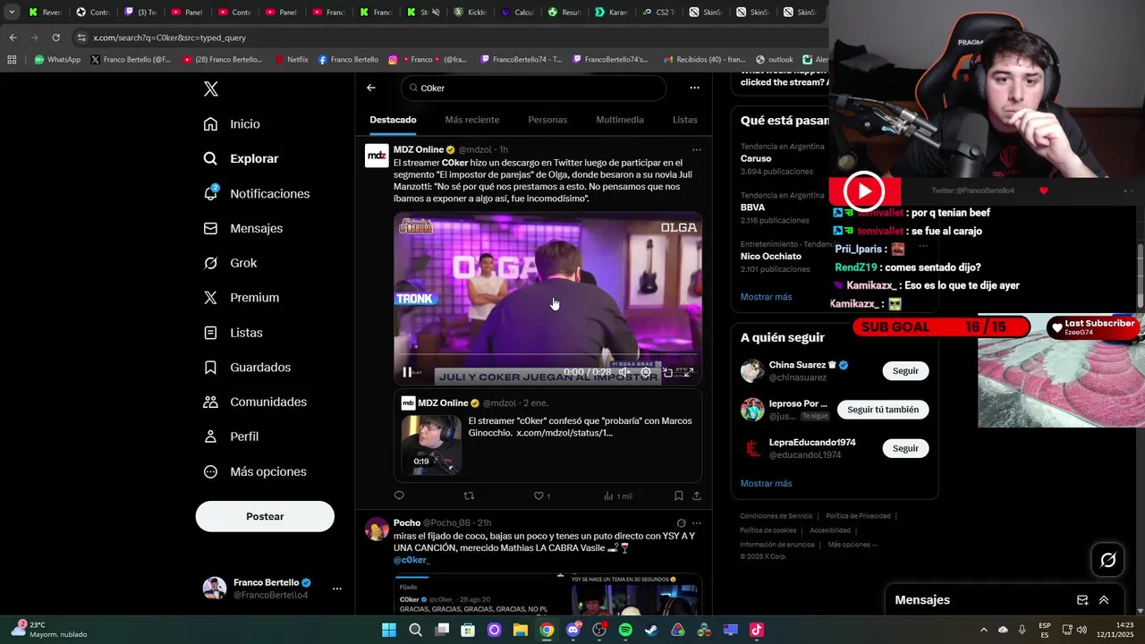Click the Postear button
Screen dimensions: 1145x644
(x=265, y=516)
